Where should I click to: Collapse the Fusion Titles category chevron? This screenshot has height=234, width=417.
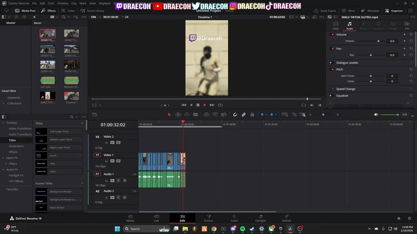[82, 183]
